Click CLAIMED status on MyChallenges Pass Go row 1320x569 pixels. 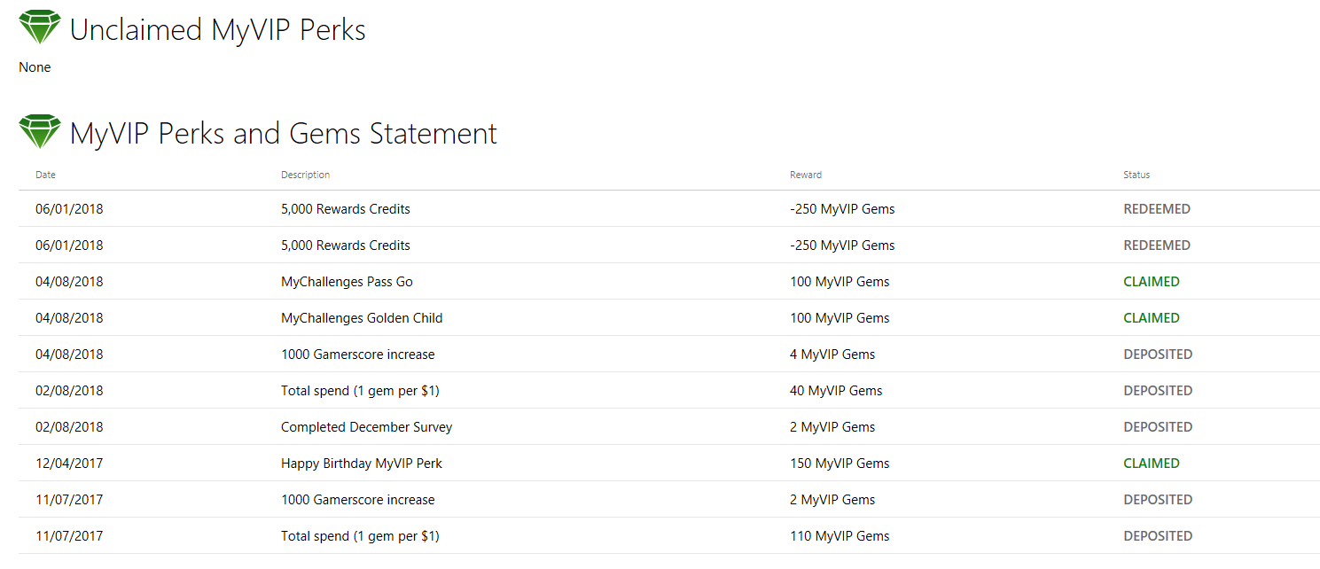pyautogui.click(x=1151, y=282)
